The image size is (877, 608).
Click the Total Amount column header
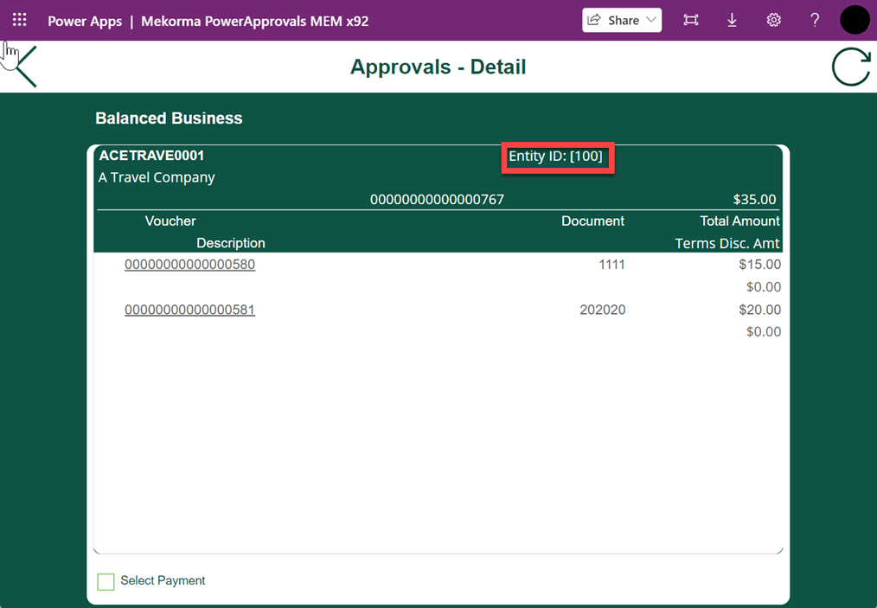[x=739, y=221]
